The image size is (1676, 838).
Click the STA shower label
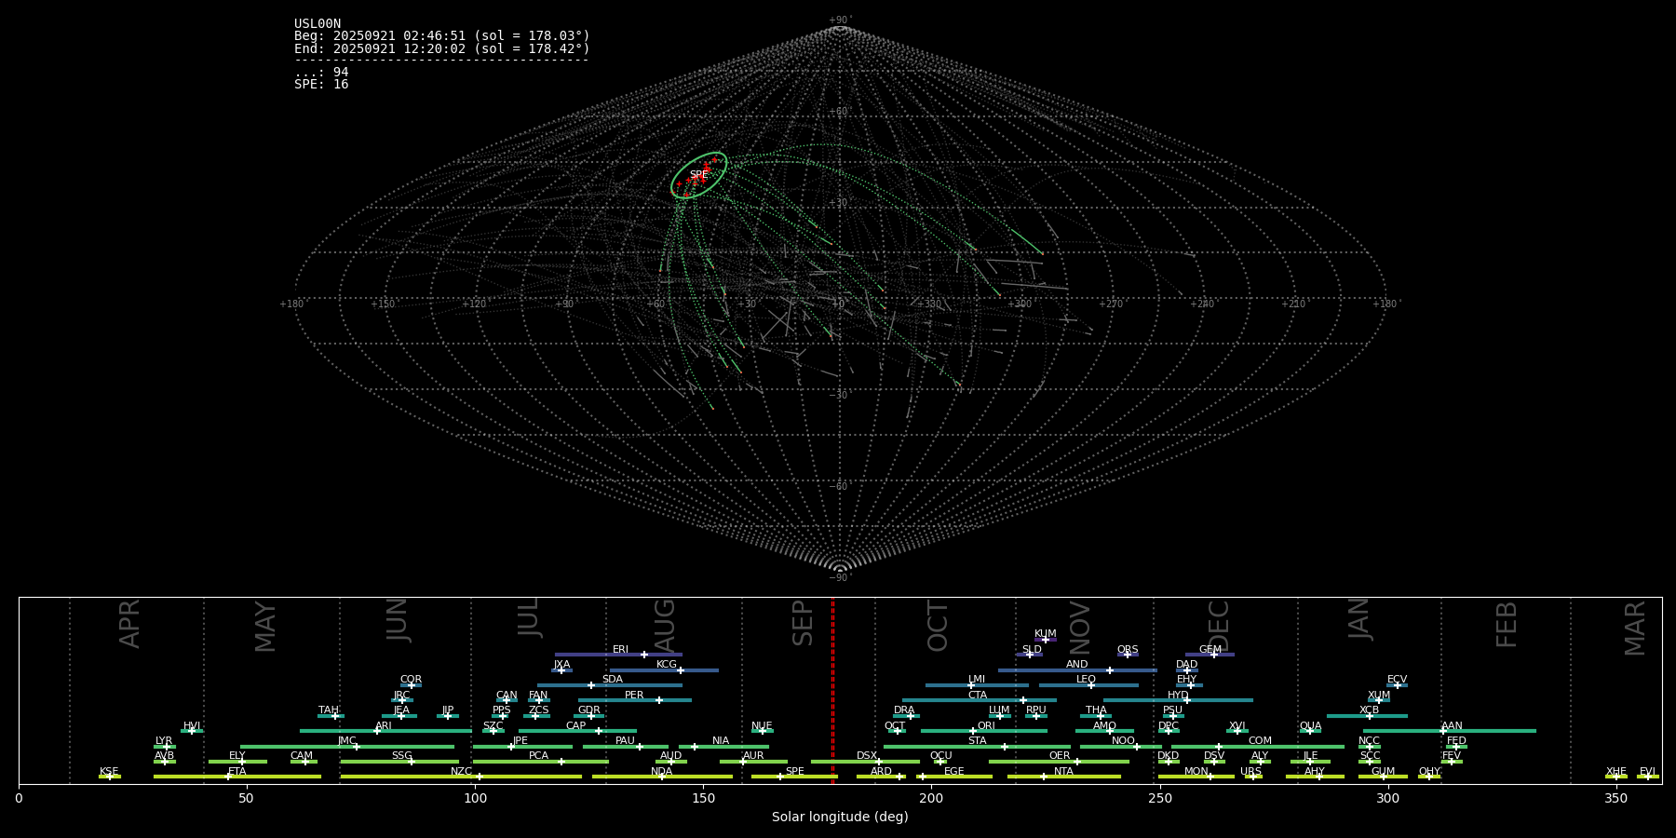tap(977, 741)
